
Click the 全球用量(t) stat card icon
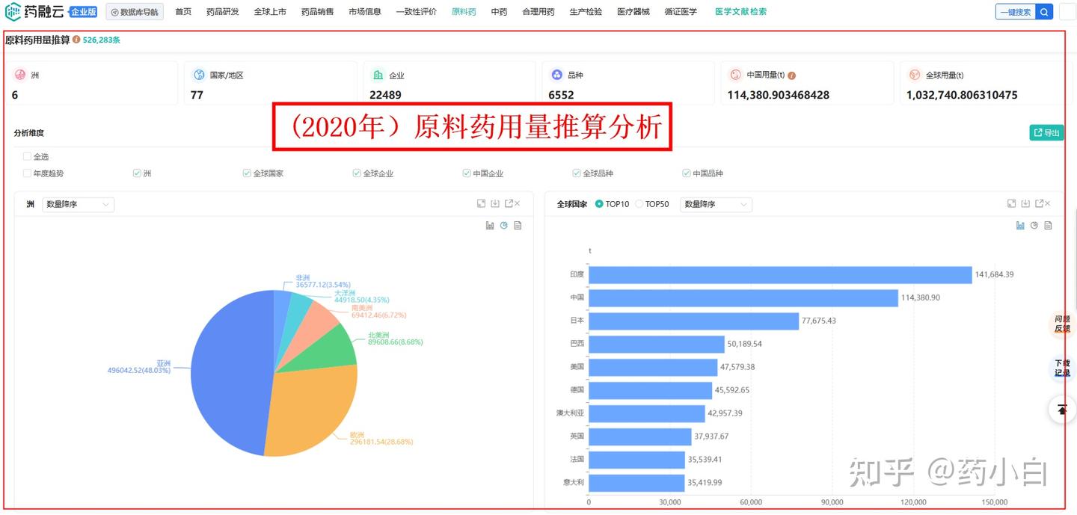click(x=914, y=75)
